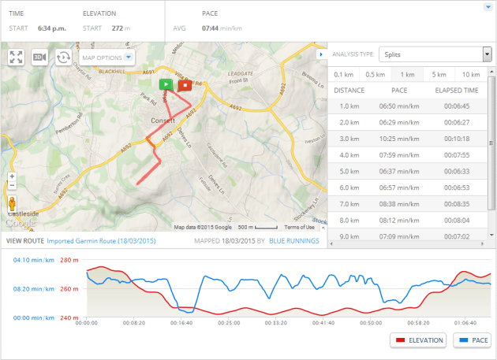Select the 10 km split tab
The image size is (497, 360).
tap(471, 75)
